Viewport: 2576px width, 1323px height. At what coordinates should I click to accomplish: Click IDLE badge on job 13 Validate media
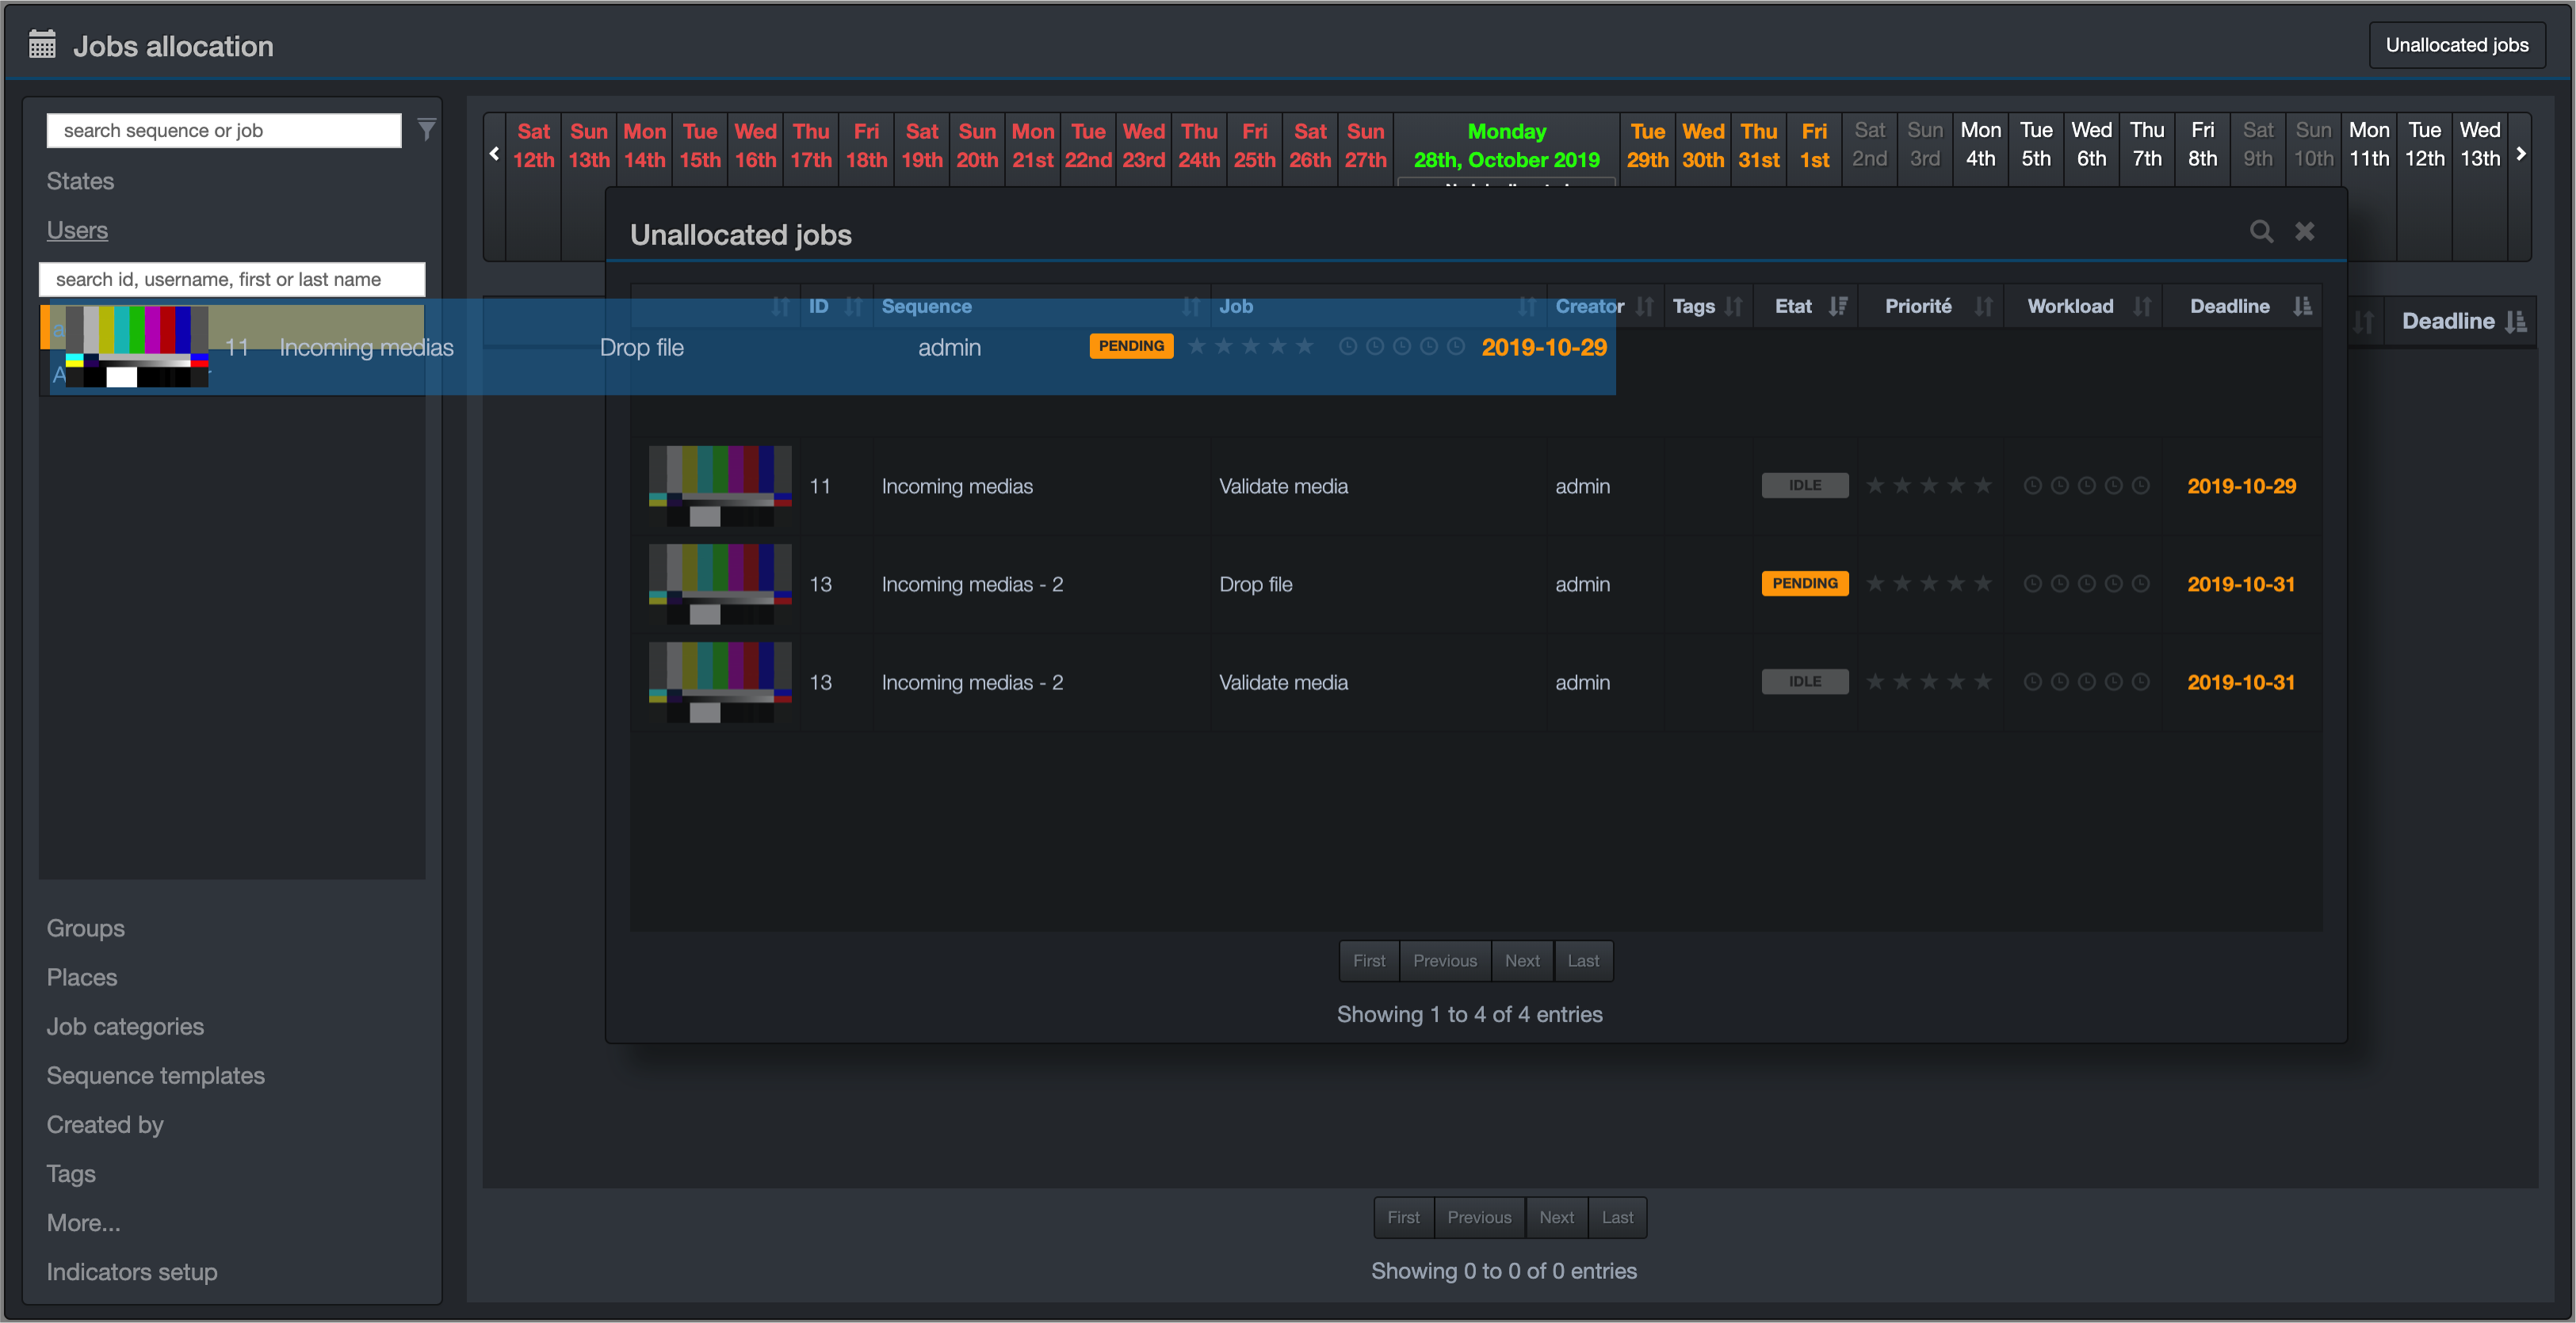coord(1804,681)
